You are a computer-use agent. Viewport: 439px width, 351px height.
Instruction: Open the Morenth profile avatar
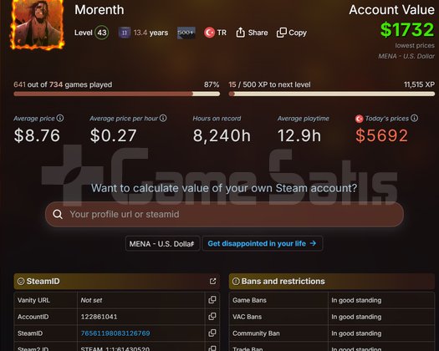38,24
